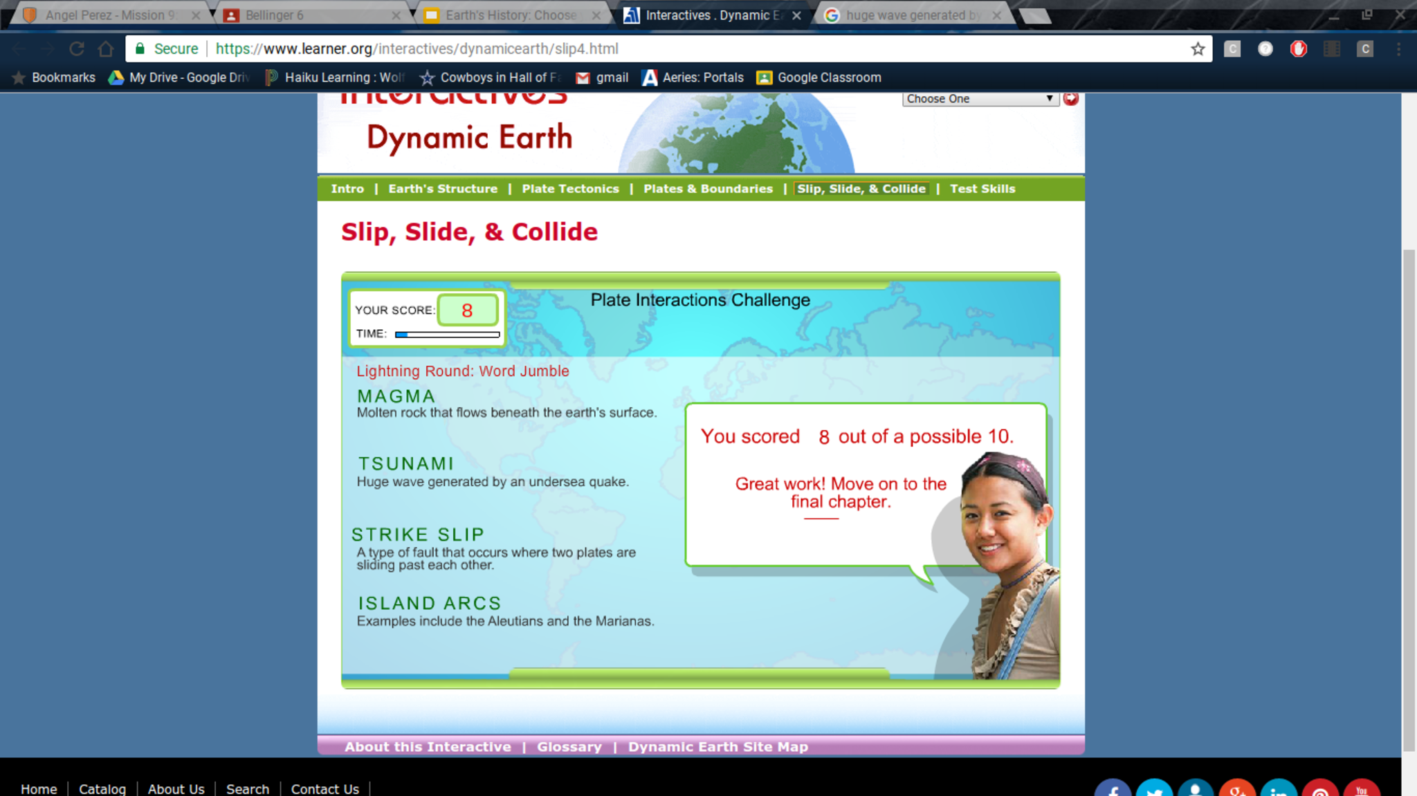Click the browser home icon
The image size is (1417, 796).
pos(106,49)
